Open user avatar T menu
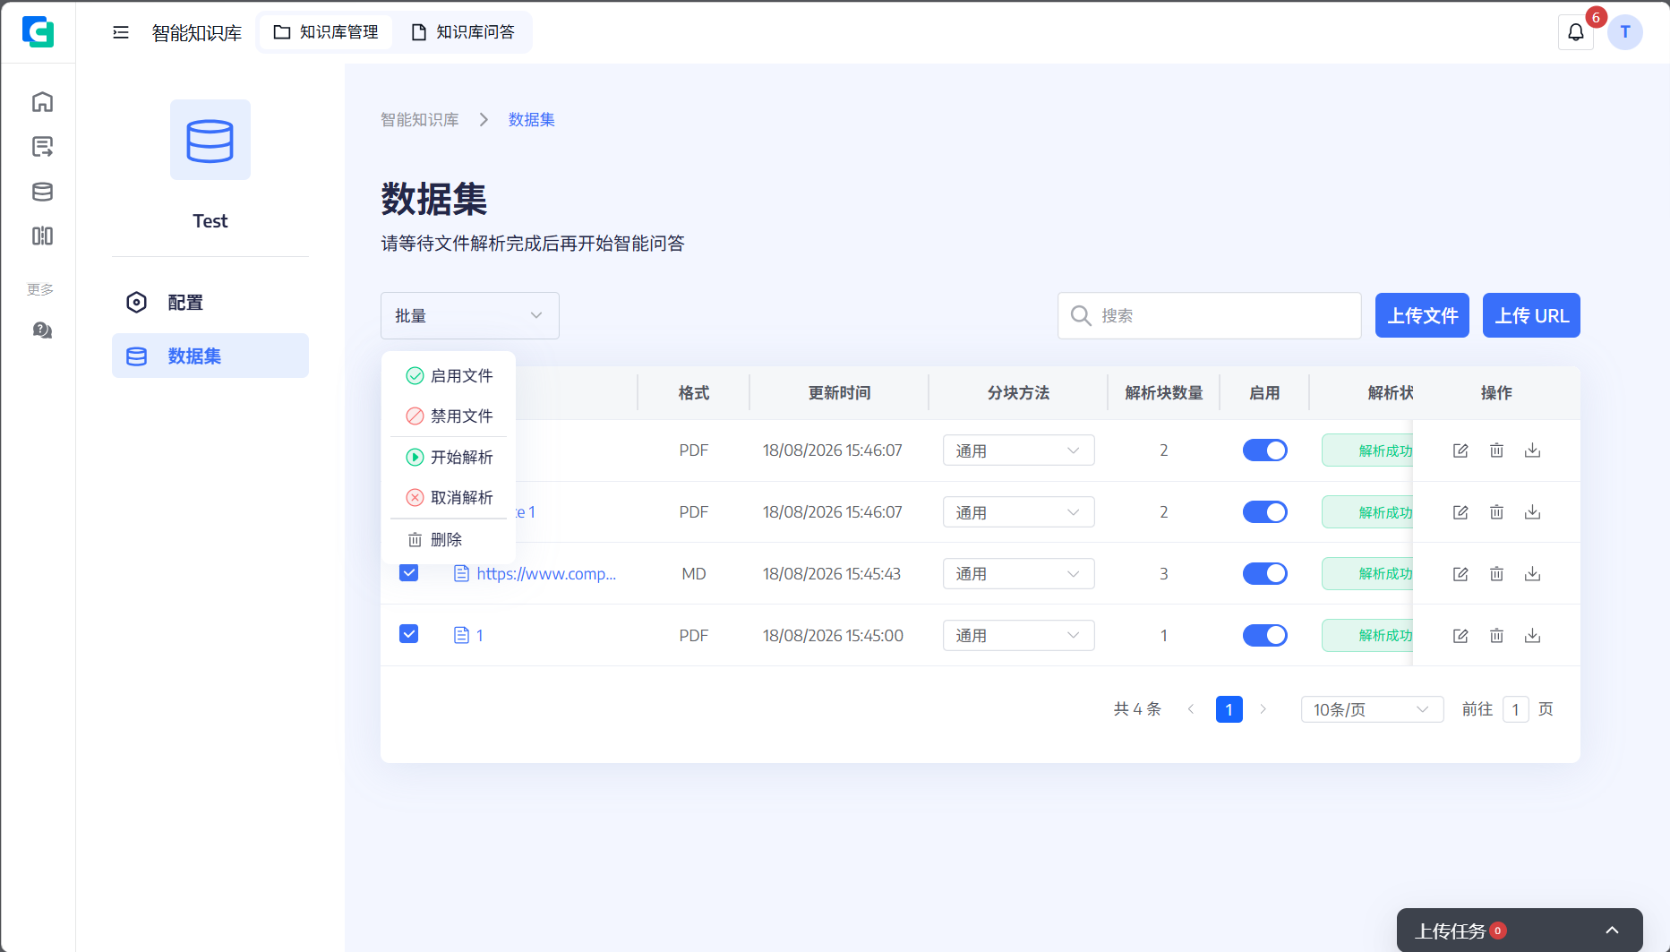The width and height of the screenshot is (1670, 952). [1625, 32]
